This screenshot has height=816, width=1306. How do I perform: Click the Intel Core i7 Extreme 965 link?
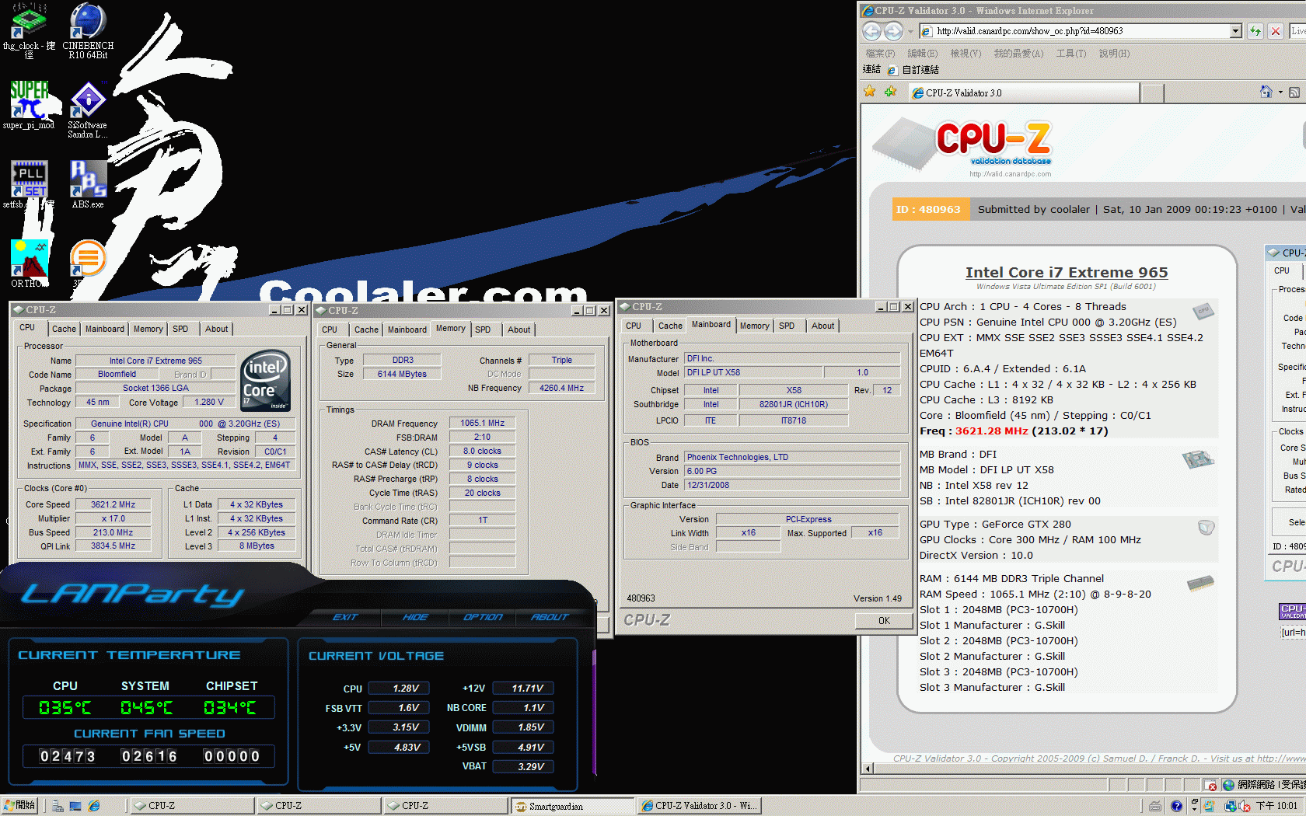tap(1067, 273)
